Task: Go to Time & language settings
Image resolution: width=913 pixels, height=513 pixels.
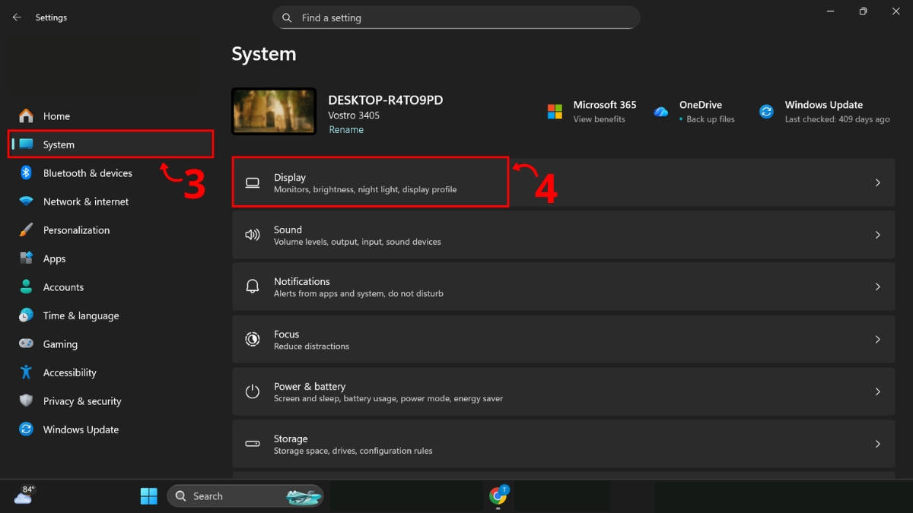Action: tap(81, 316)
